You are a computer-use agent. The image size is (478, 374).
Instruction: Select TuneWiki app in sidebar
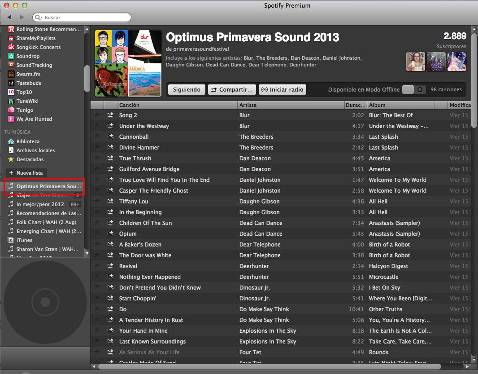coord(27,101)
